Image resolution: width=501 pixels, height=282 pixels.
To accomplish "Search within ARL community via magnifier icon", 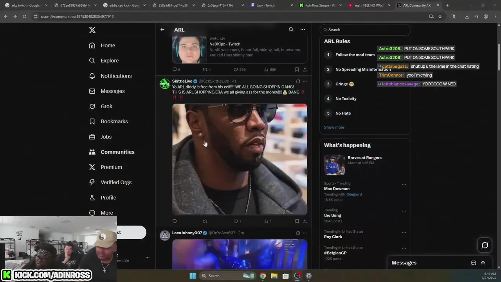I will pos(291,30).
